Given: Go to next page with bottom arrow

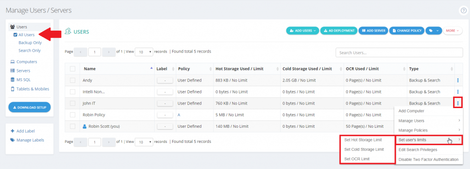Looking at the screenshot, I should (x=108, y=142).
